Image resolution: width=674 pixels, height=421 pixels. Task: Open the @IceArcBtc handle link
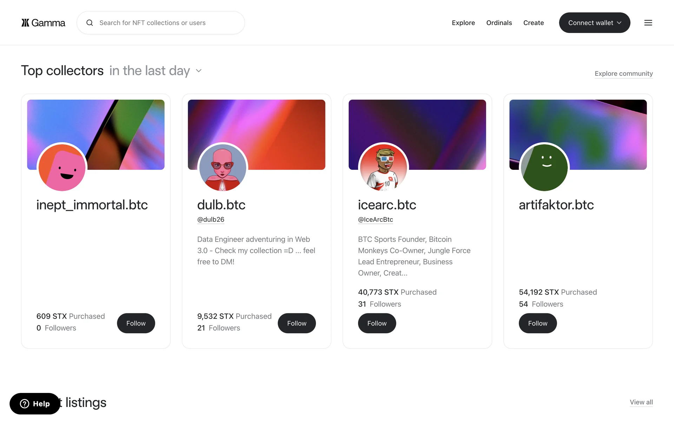pos(375,220)
